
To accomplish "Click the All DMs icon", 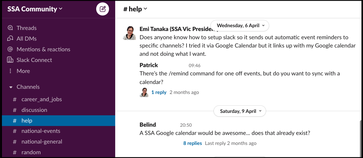I will pyautogui.click(x=10, y=39).
